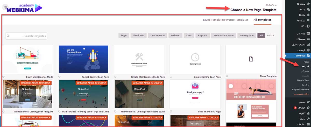Favorite the Rocket Coming Soon Page heart
Viewport: 311px width, 127px height.
(x=59, y=77)
